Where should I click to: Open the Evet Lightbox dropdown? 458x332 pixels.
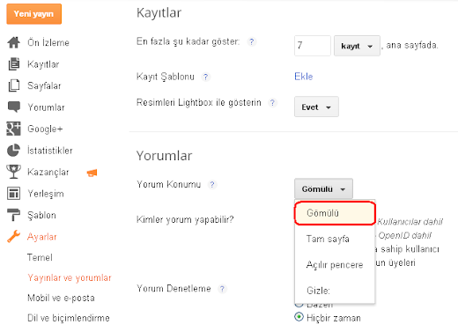pos(316,107)
